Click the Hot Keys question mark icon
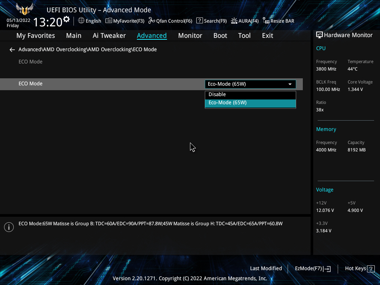The width and height of the screenshot is (380, 285). click(x=370, y=269)
